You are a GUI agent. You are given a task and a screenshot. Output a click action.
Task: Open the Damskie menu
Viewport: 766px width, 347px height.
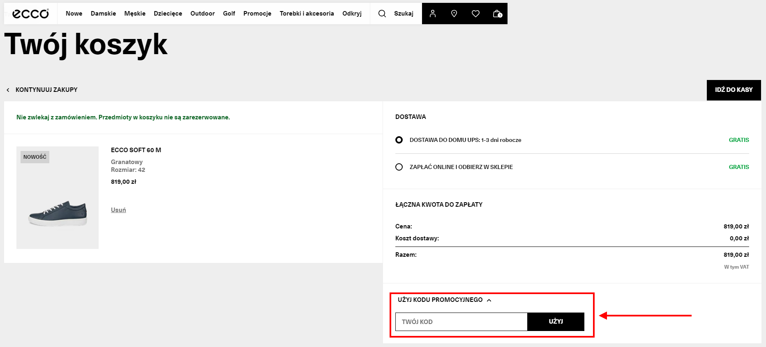[x=103, y=14]
